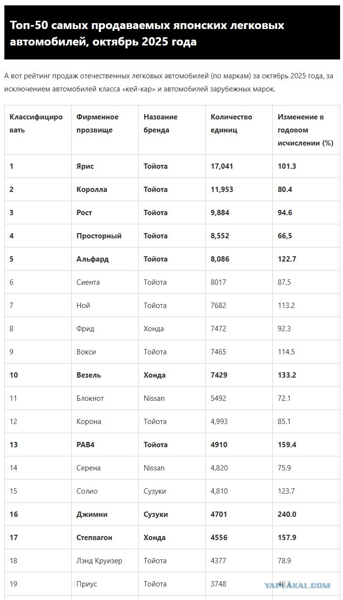This screenshot has height=600, width=343.
Task: Select the 240.0 percent change for Джимни
Action: coord(287,514)
